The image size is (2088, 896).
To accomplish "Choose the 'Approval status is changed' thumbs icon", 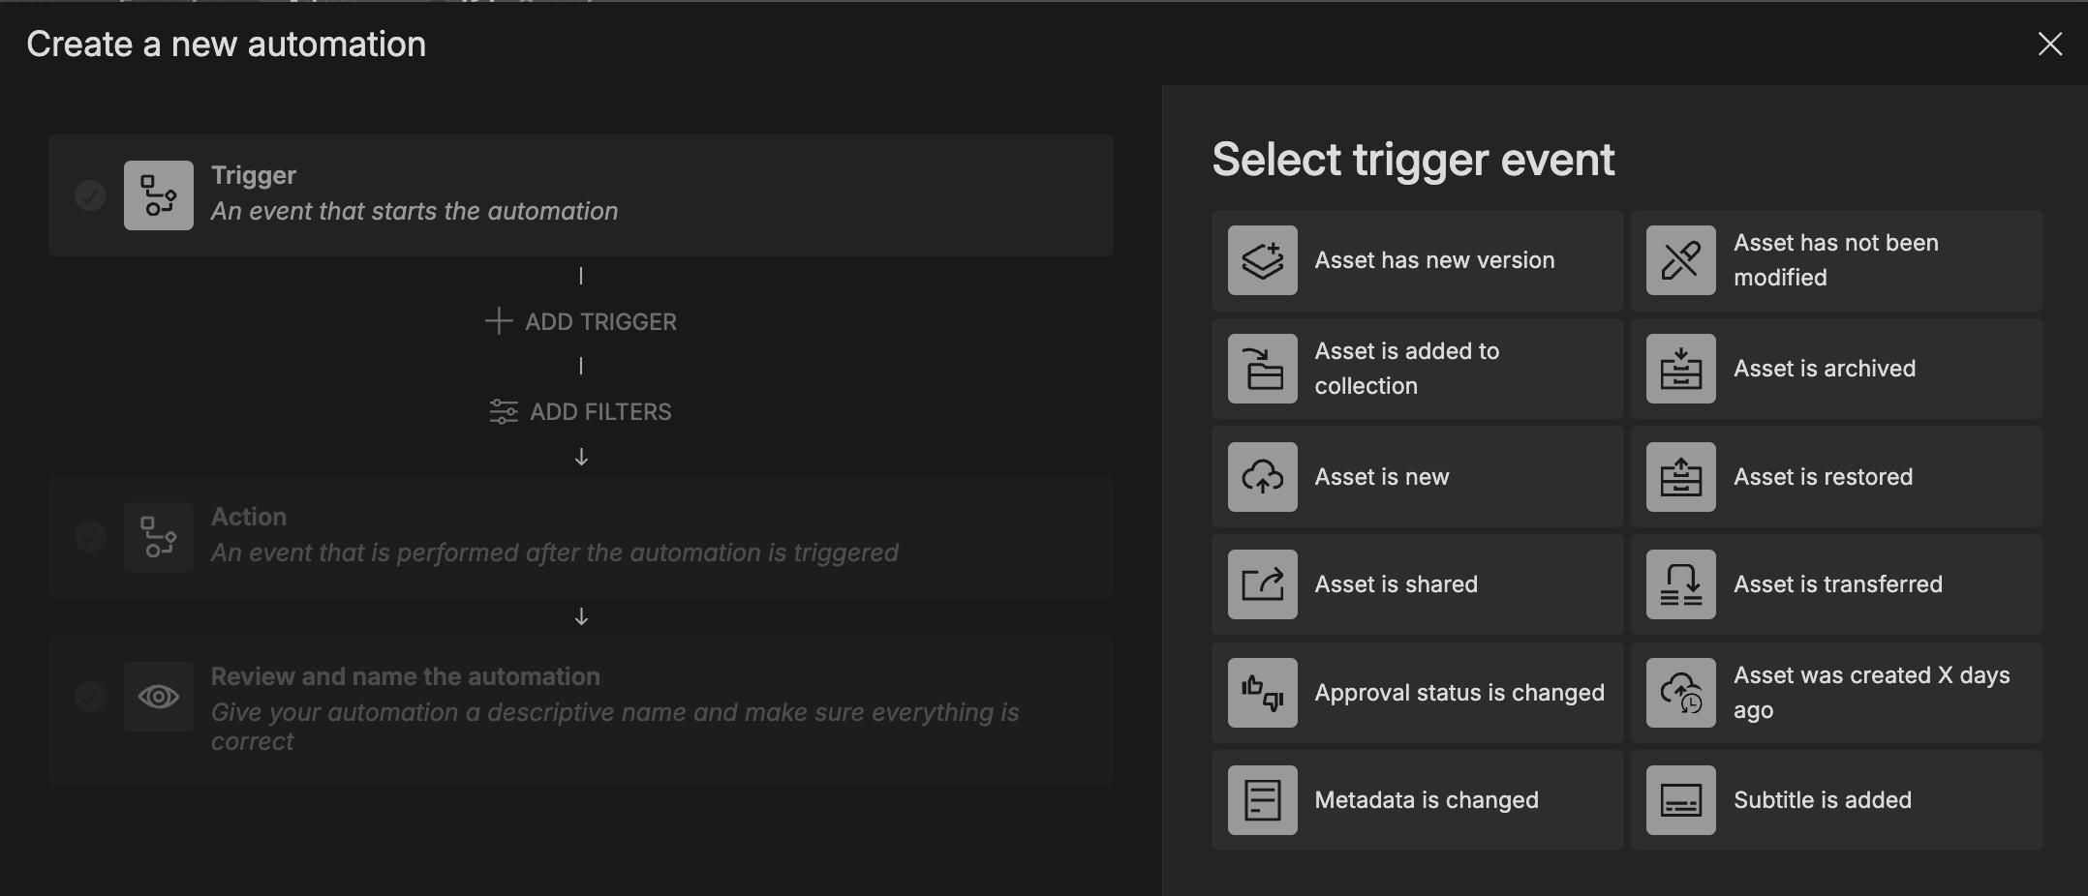I will 1262,693.
